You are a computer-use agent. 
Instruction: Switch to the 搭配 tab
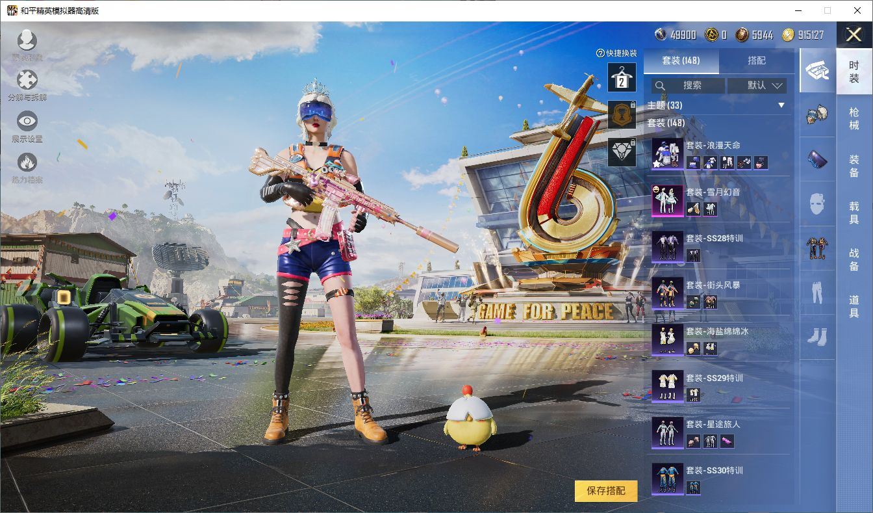pos(757,60)
